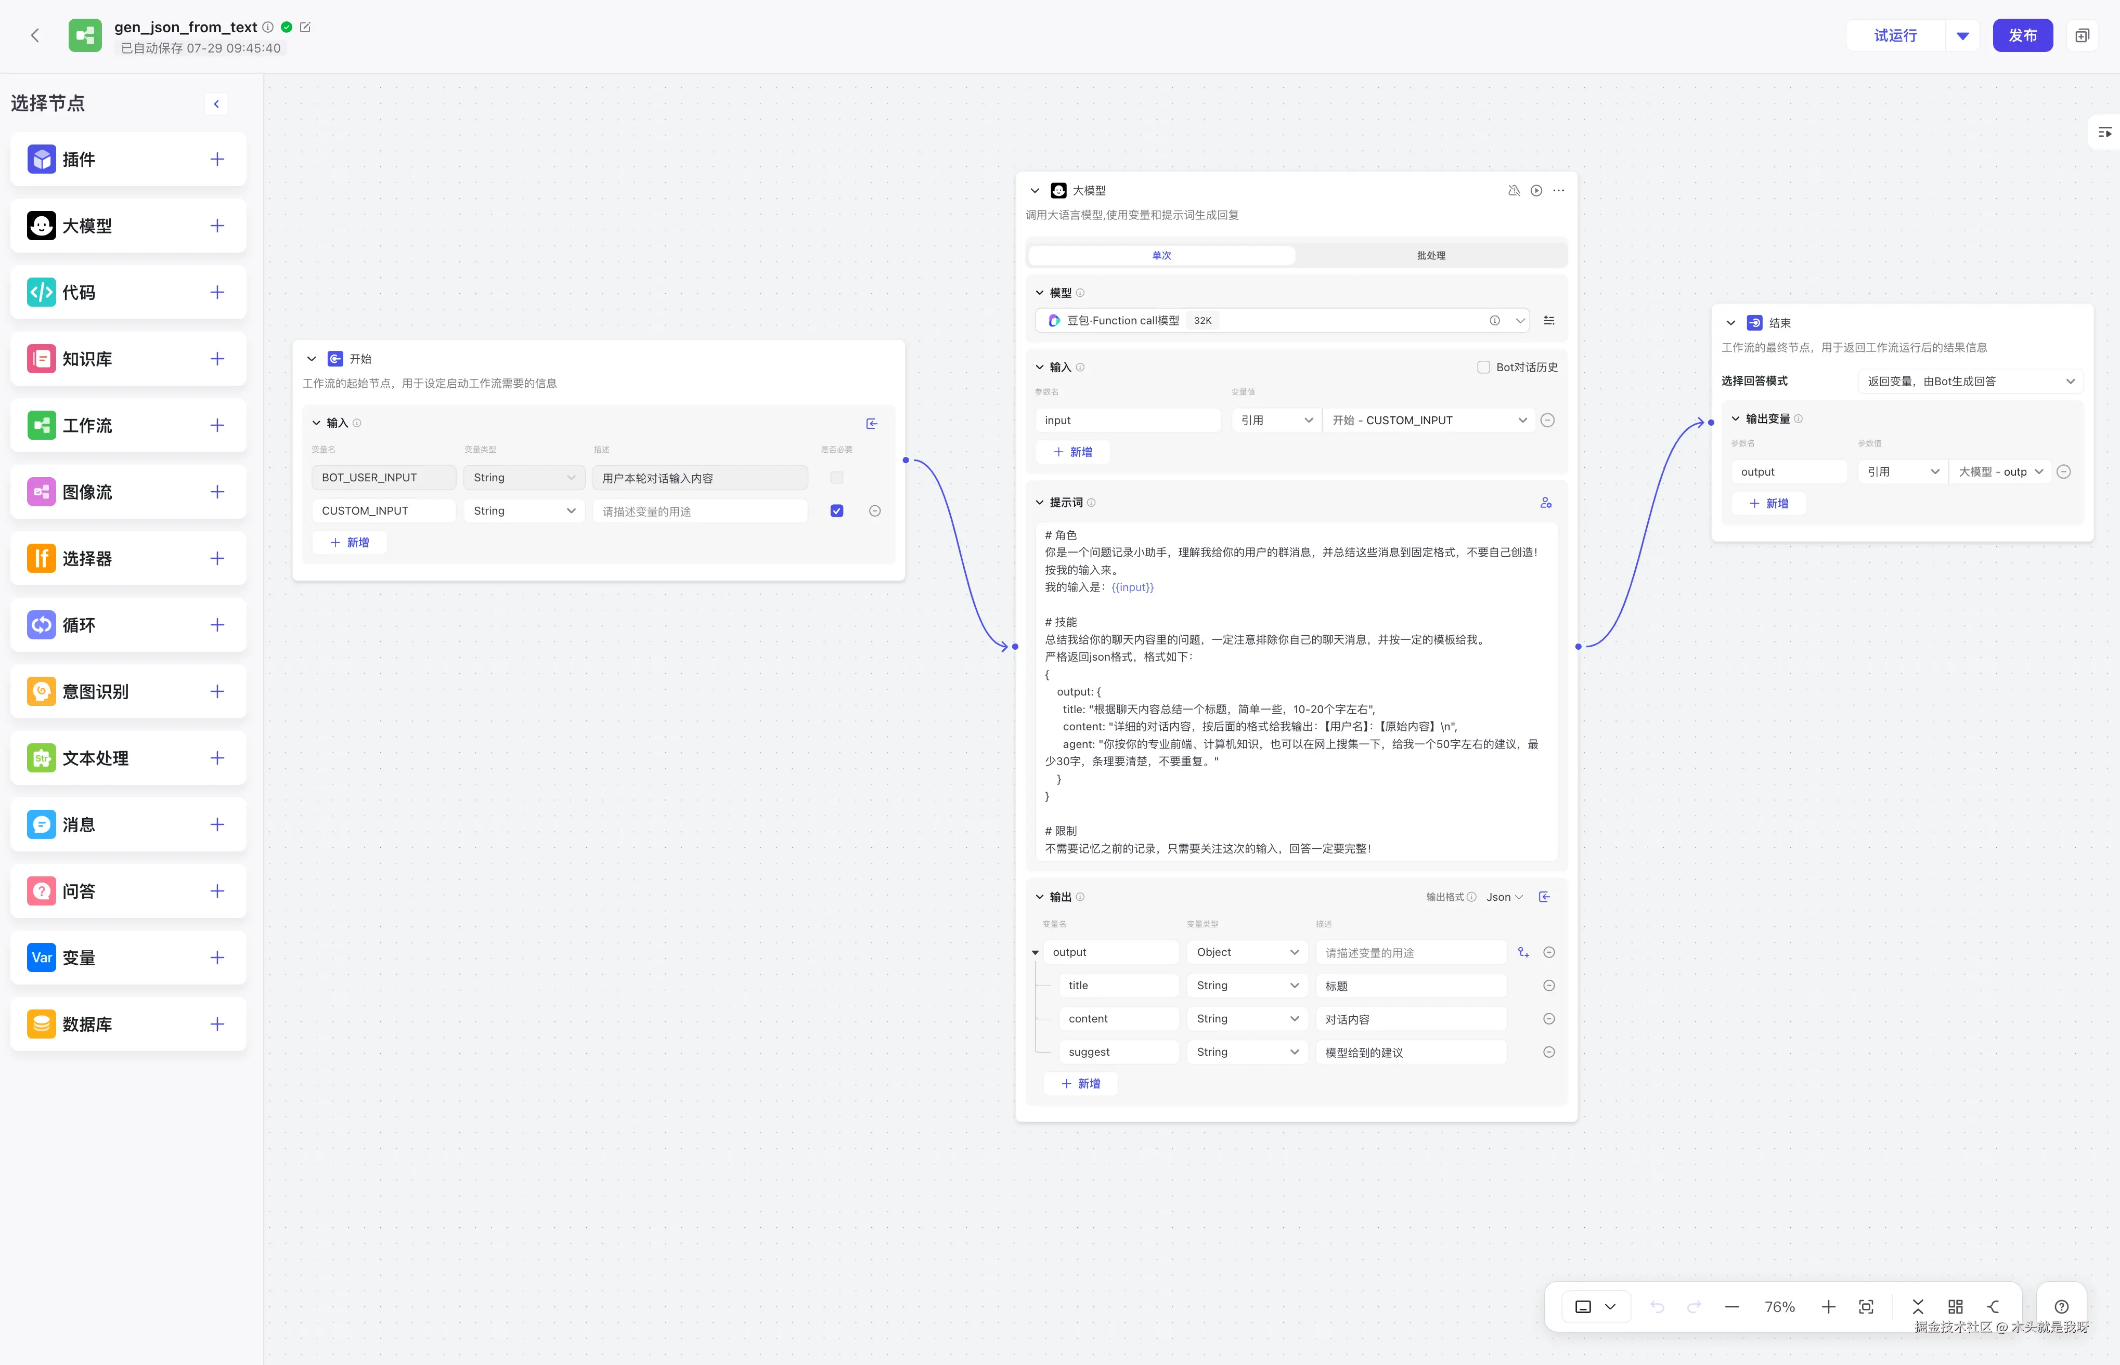Remove the suggest output variable row

pos(1548,1052)
